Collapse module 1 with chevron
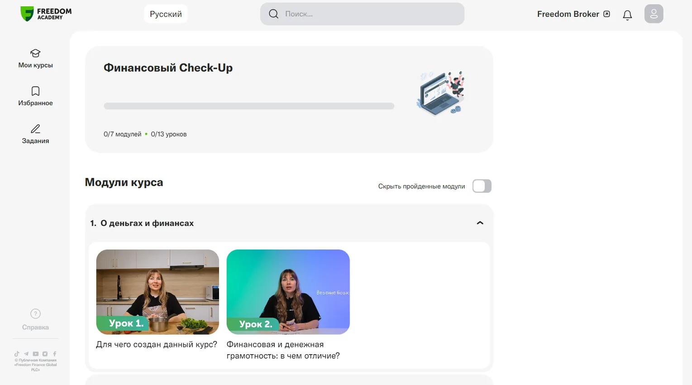This screenshot has height=385, width=692. click(480, 223)
